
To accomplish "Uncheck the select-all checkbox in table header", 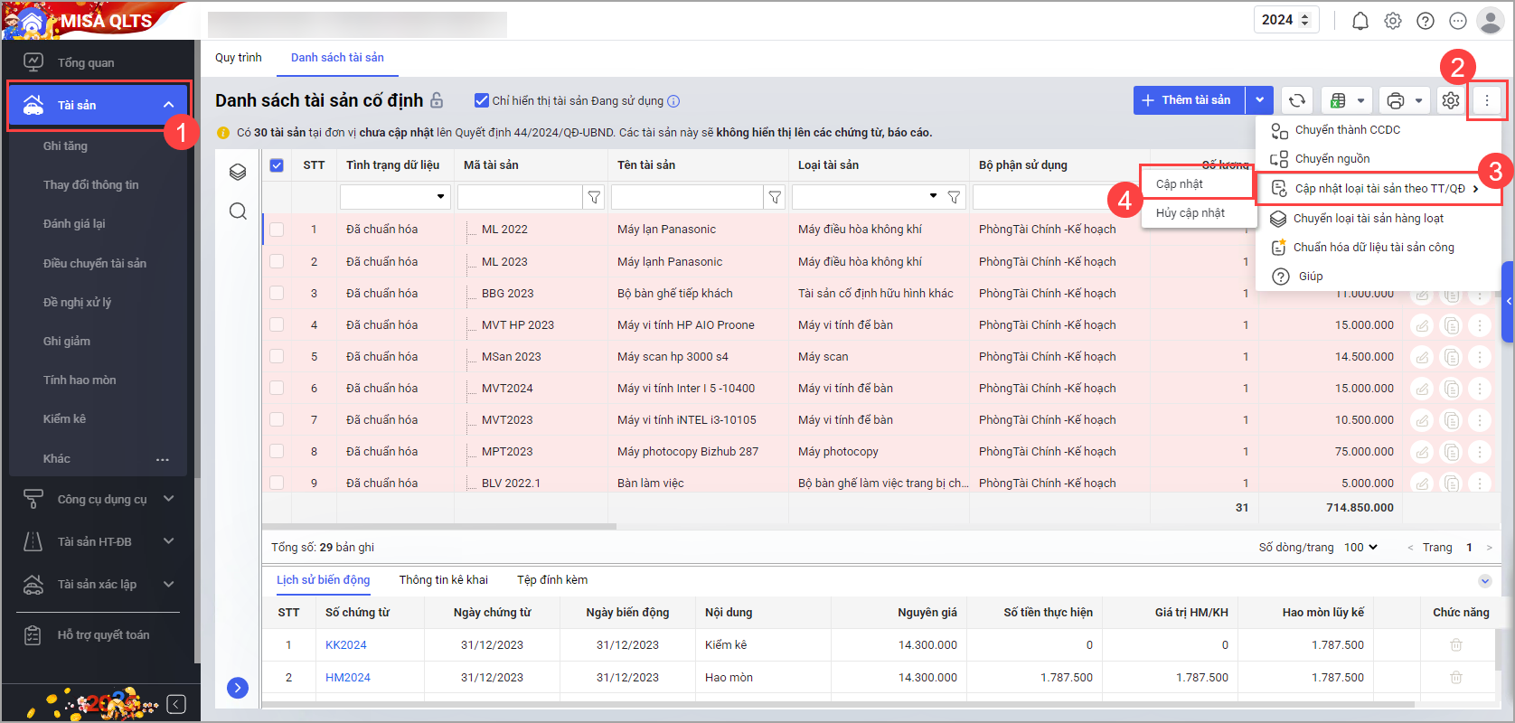I will tap(277, 165).
